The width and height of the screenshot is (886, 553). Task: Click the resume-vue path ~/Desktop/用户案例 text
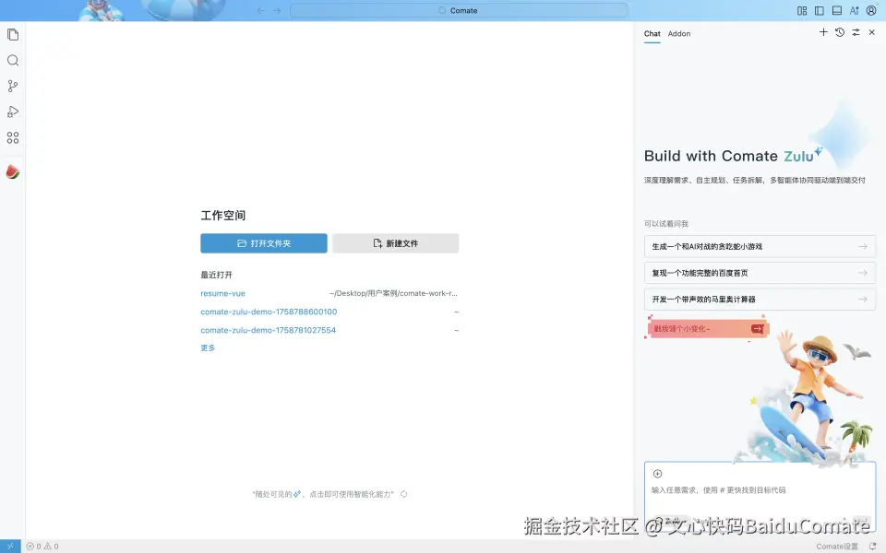tap(393, 293)
